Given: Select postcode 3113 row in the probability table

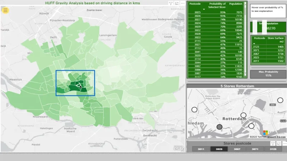Looking at the screenshot, I should [x=216, y=48].
